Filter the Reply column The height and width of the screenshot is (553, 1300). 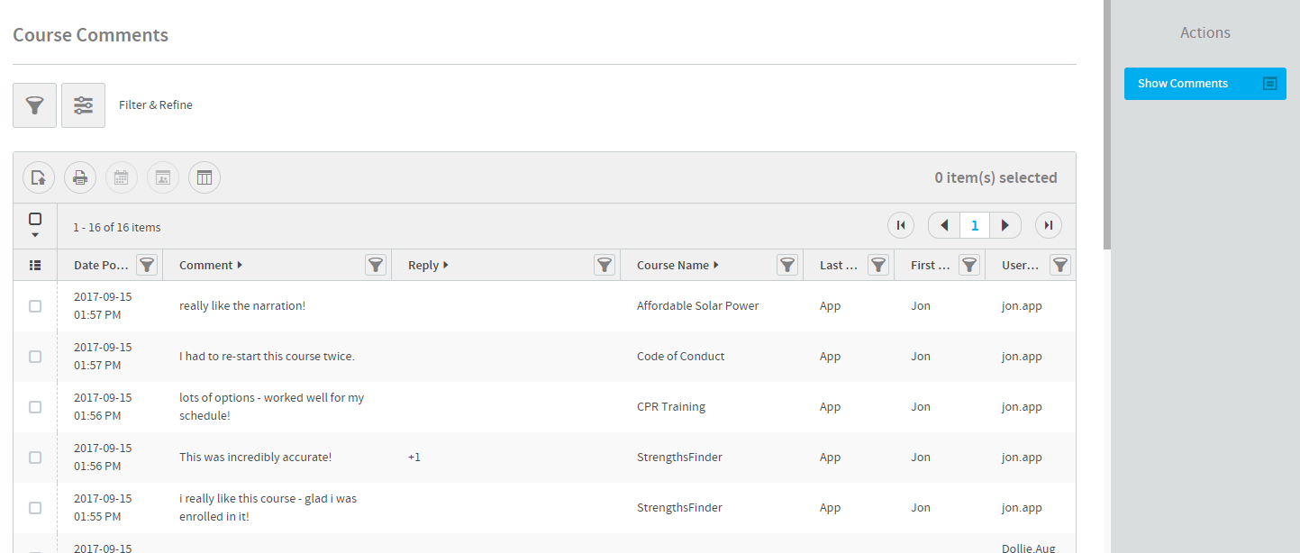(x=605, y=265)
